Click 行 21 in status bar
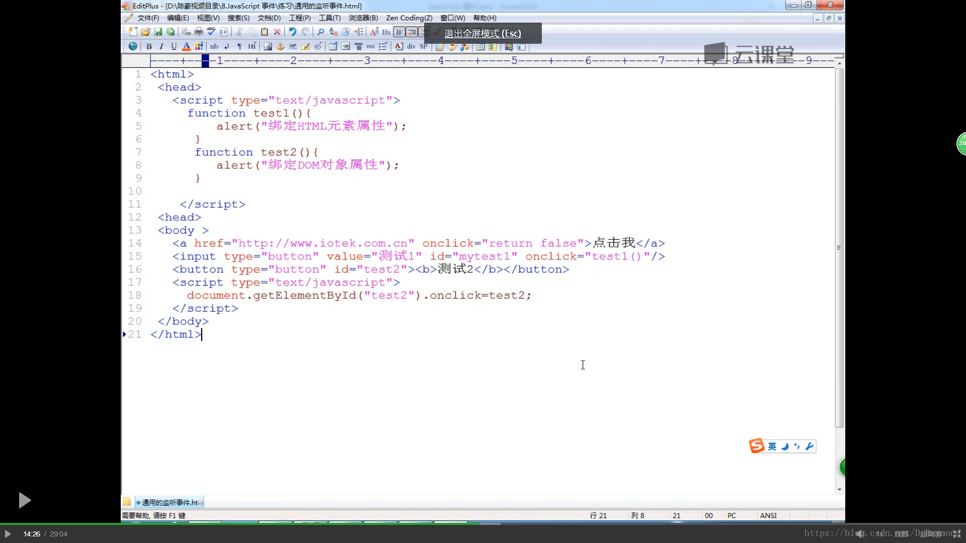 [x=598, y=516]
